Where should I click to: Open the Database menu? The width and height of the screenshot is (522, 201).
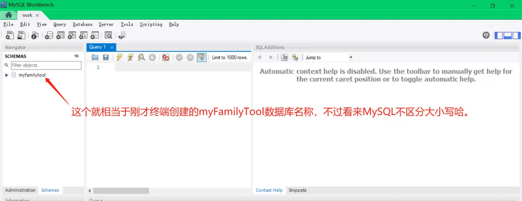82,24
